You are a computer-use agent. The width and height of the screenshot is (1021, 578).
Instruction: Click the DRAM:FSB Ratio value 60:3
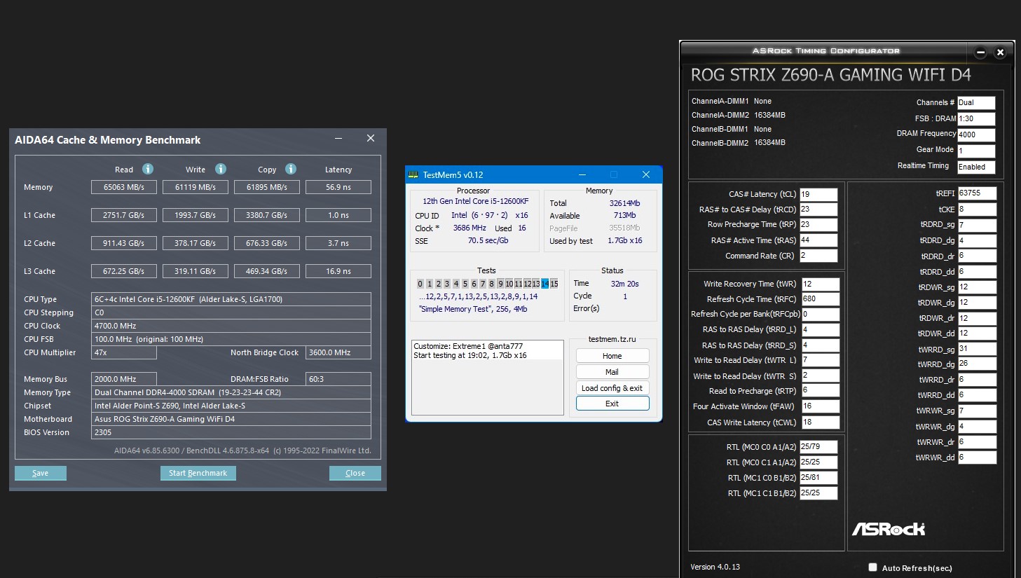338,379
